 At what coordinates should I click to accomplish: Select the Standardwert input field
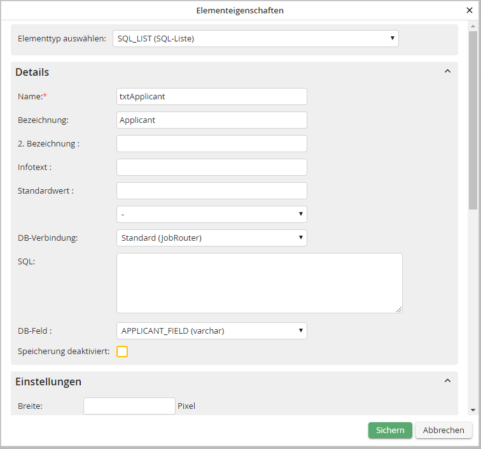pos(211,191)
